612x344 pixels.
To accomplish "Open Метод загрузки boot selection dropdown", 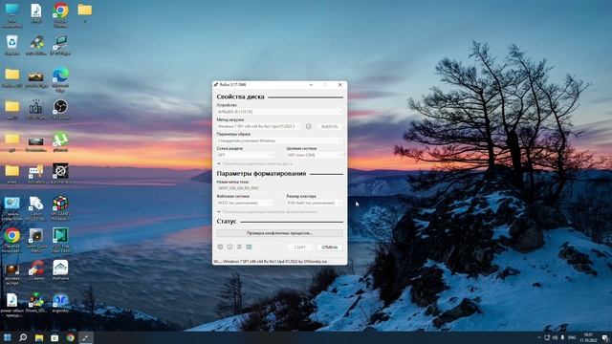I will (259, 126).
